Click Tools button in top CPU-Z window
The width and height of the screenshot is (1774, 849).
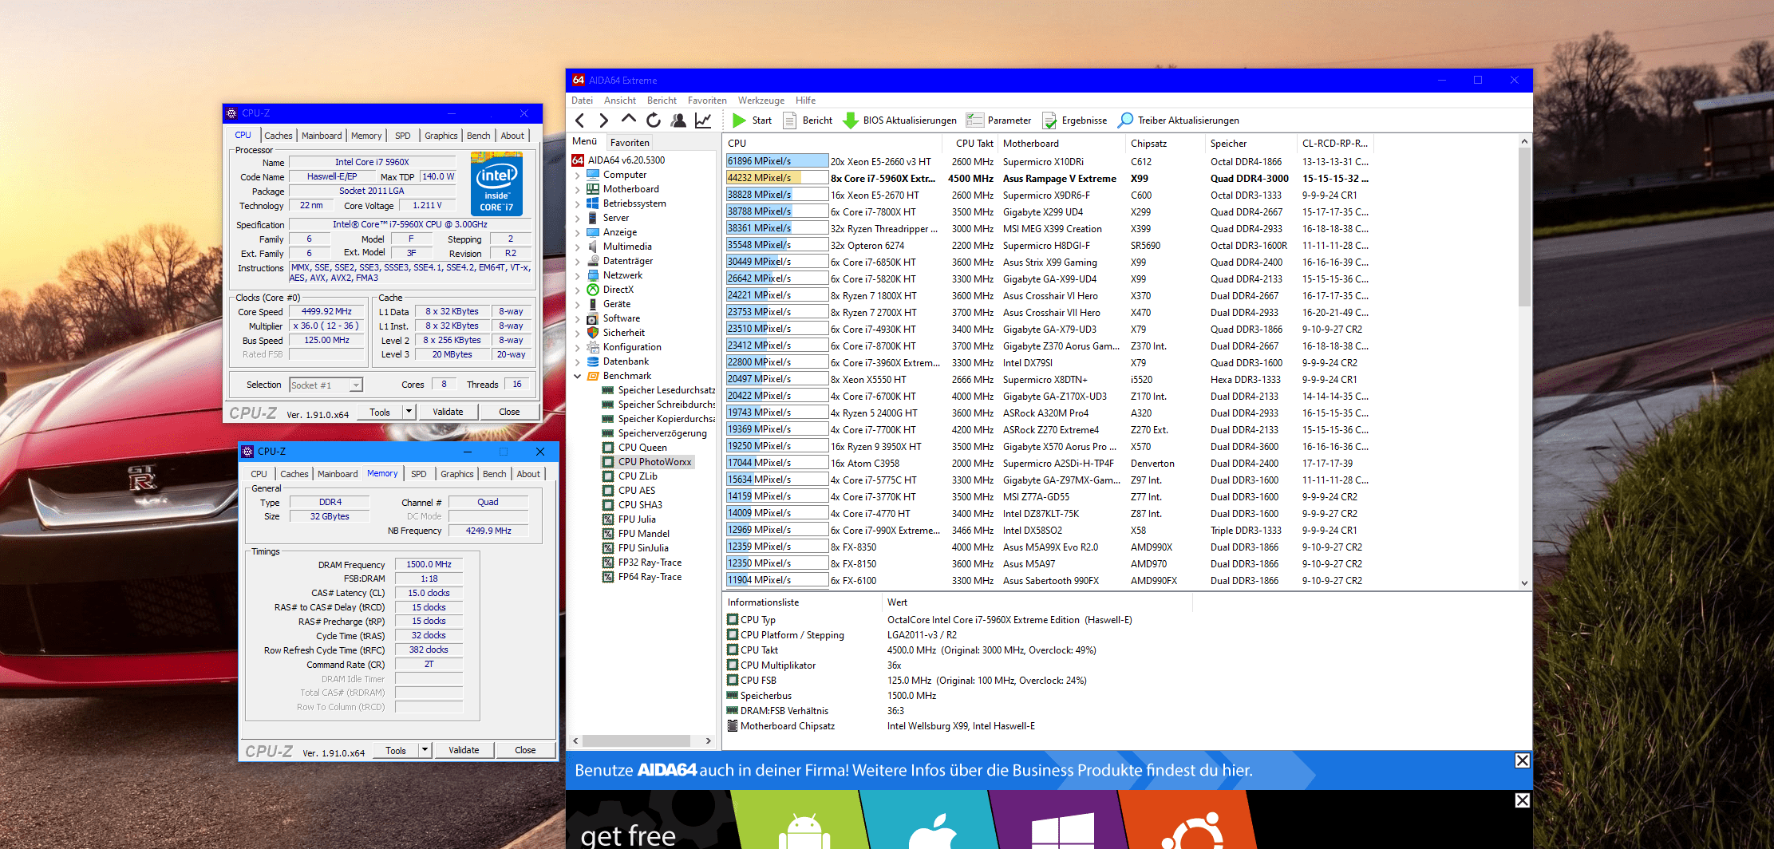tap(380, 412)
